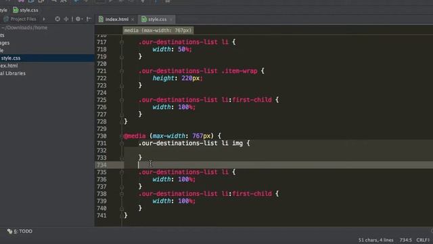Fold the @media block on line 730
The height and width of the screenshot is (244, 433).
tap(122, 136)
